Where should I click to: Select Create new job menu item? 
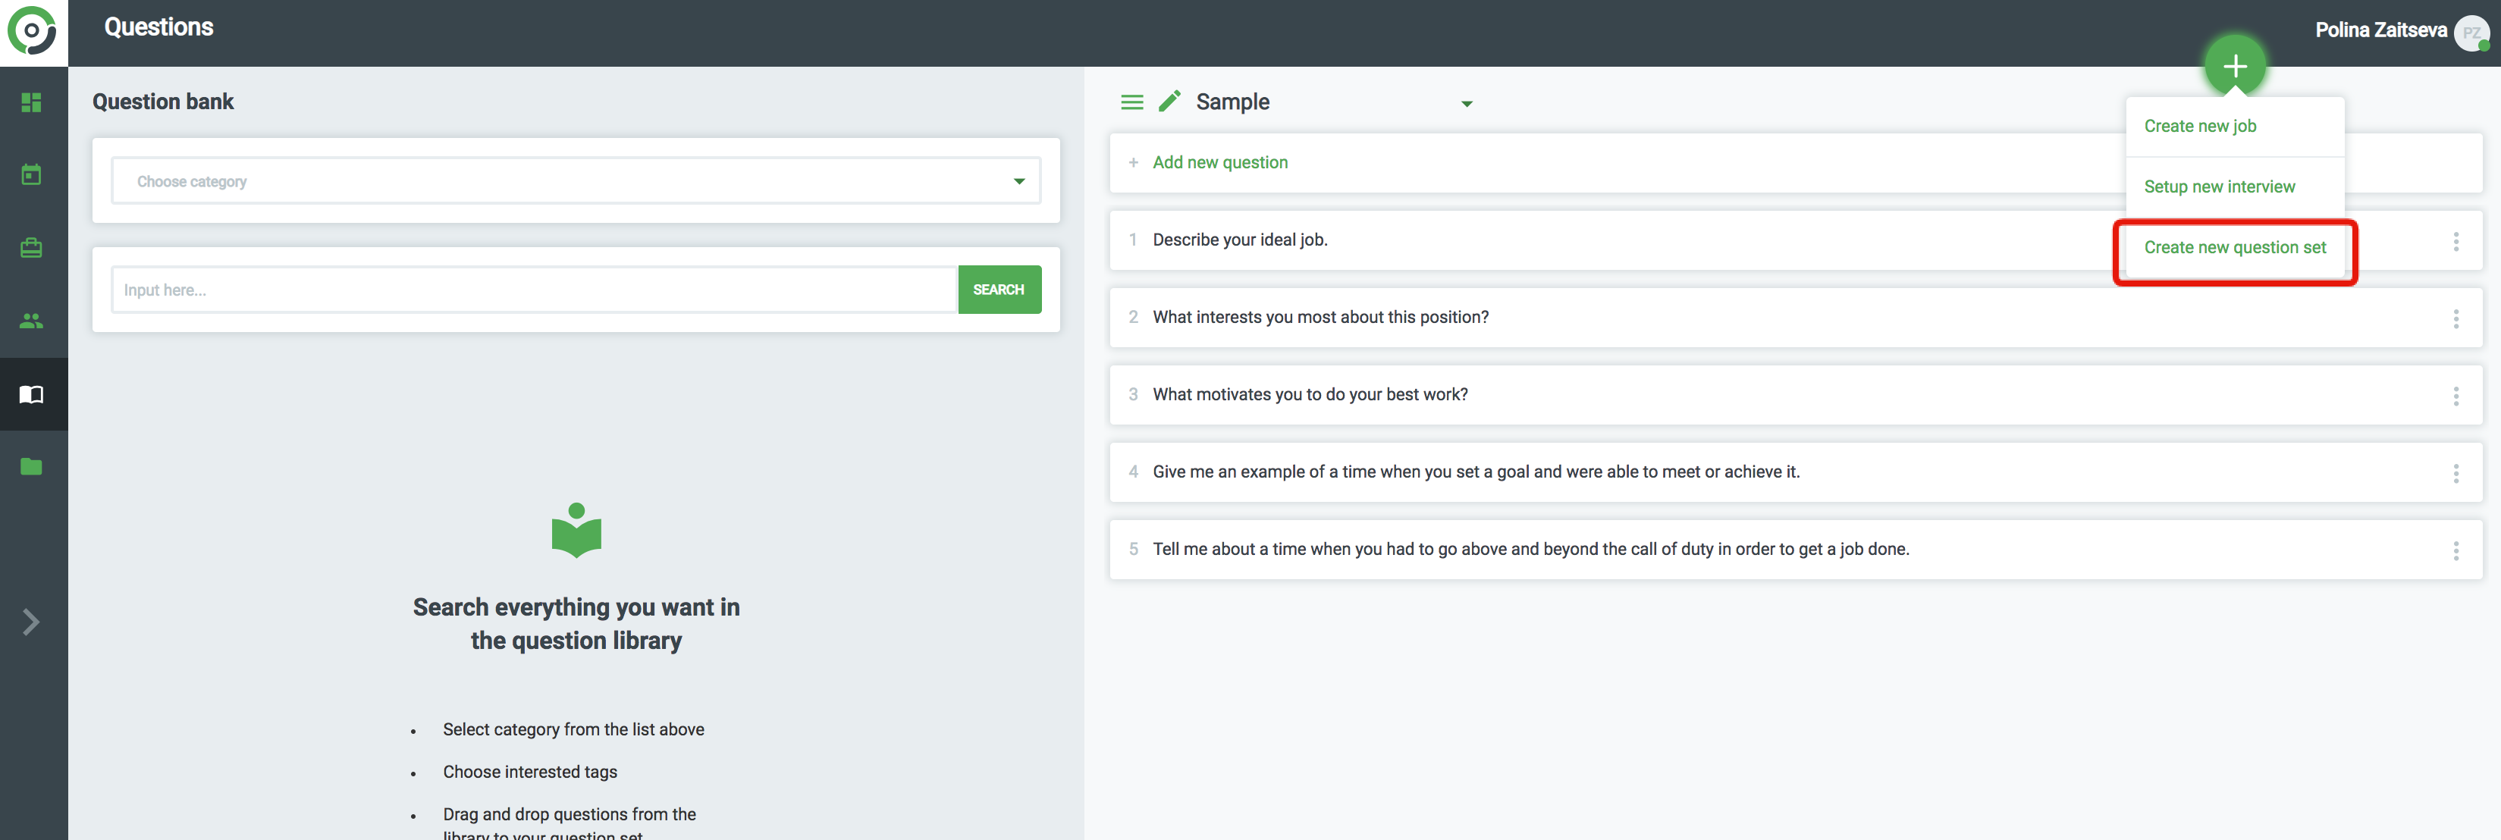tap(2199, 127)
